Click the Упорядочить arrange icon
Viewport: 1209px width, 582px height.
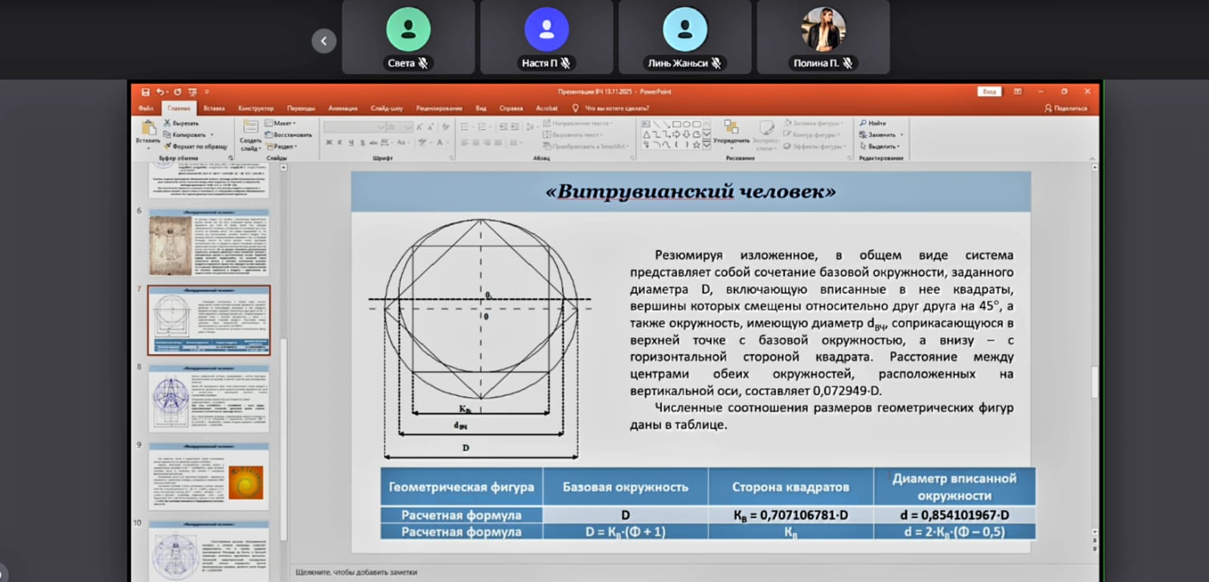731,128
